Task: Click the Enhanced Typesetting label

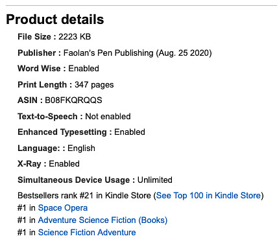Action: tap(62, 132)
